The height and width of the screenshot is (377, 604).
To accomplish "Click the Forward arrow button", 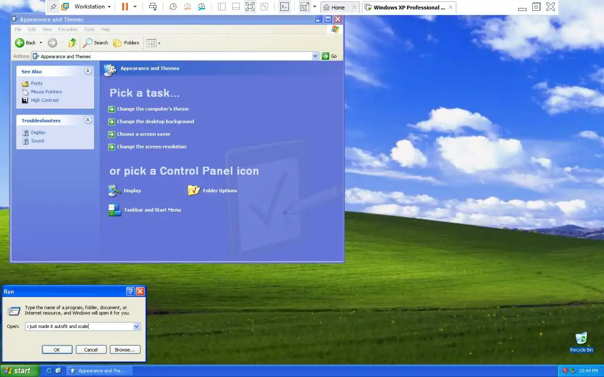I will pyautogui.click(x=52, y=43).
